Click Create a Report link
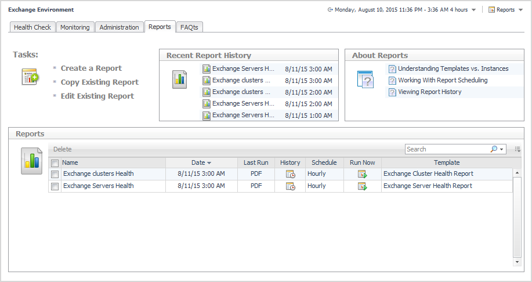Screen dimensions: 532x282 click(x=91, y=68)
